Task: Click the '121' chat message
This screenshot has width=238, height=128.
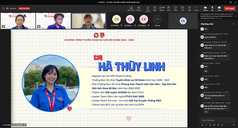Action: pyautogui.click(x=206, y=29)
